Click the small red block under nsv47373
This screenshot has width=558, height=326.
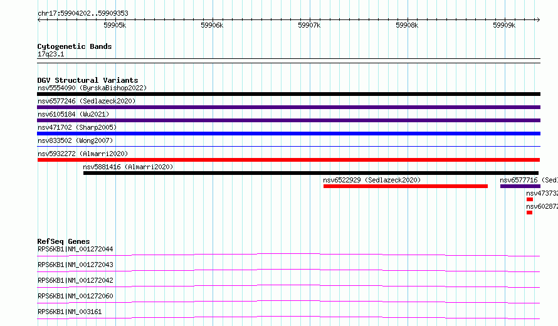tap(530, 199)
